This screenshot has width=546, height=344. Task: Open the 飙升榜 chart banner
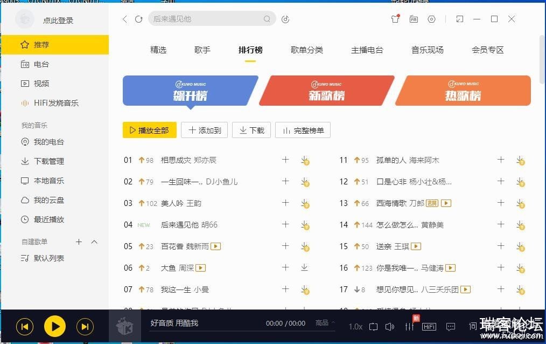190,91
